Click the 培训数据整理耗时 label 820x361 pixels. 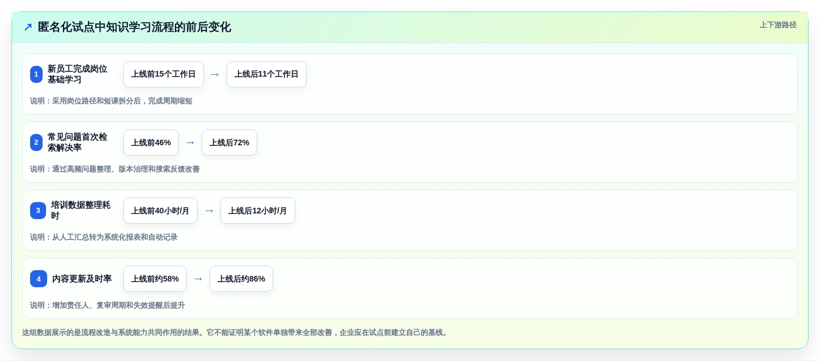pyautogui.click(x=81, y=211)
